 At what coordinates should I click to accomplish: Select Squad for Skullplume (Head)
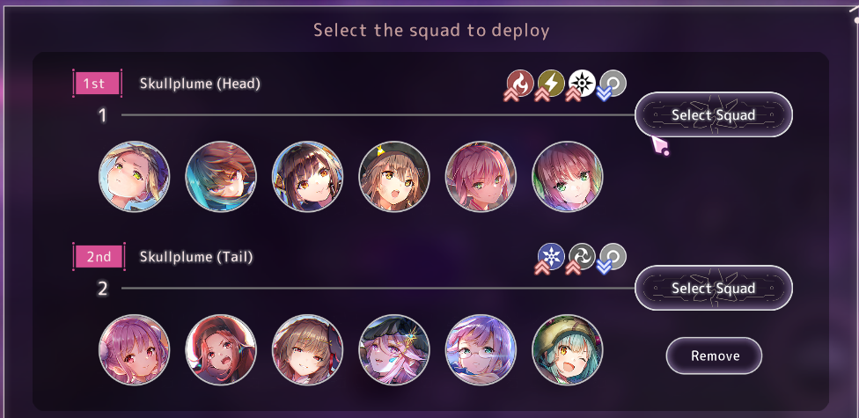(x=713, y=114)
